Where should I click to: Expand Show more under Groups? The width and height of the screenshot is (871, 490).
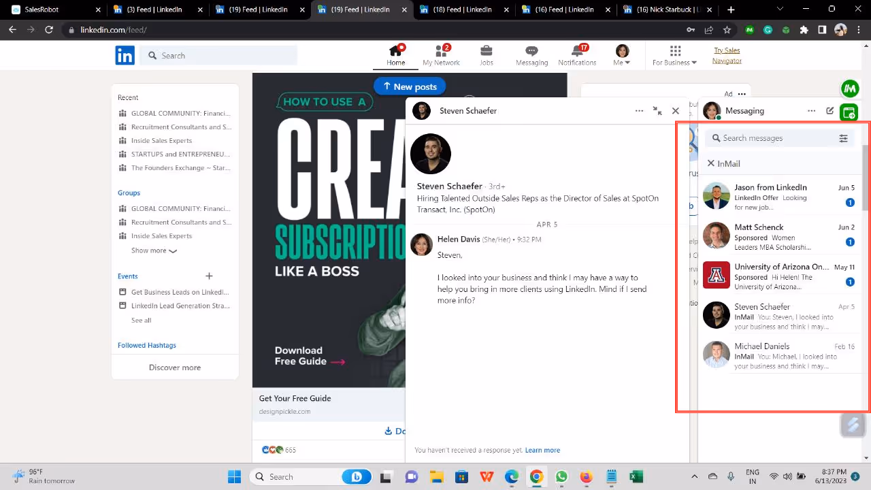pos(154,250)
